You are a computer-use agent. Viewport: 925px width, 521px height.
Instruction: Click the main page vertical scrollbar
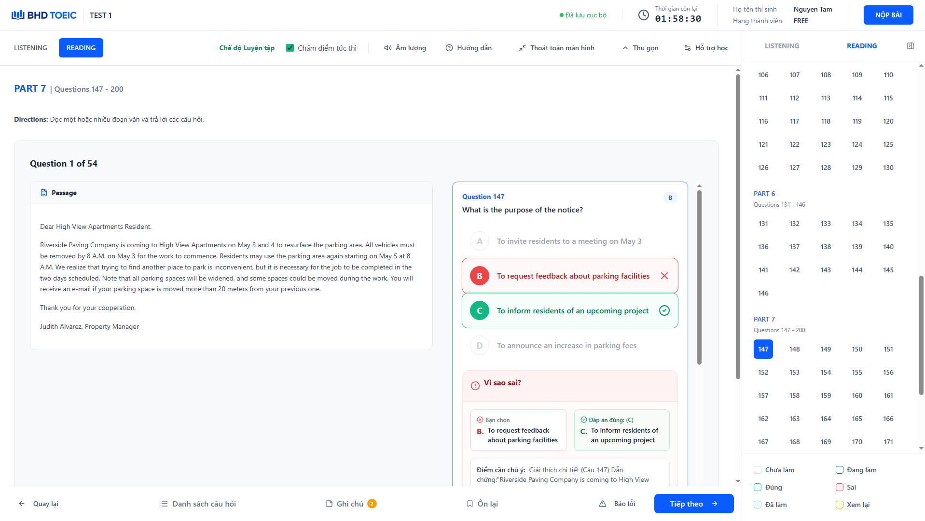[738, 227]
